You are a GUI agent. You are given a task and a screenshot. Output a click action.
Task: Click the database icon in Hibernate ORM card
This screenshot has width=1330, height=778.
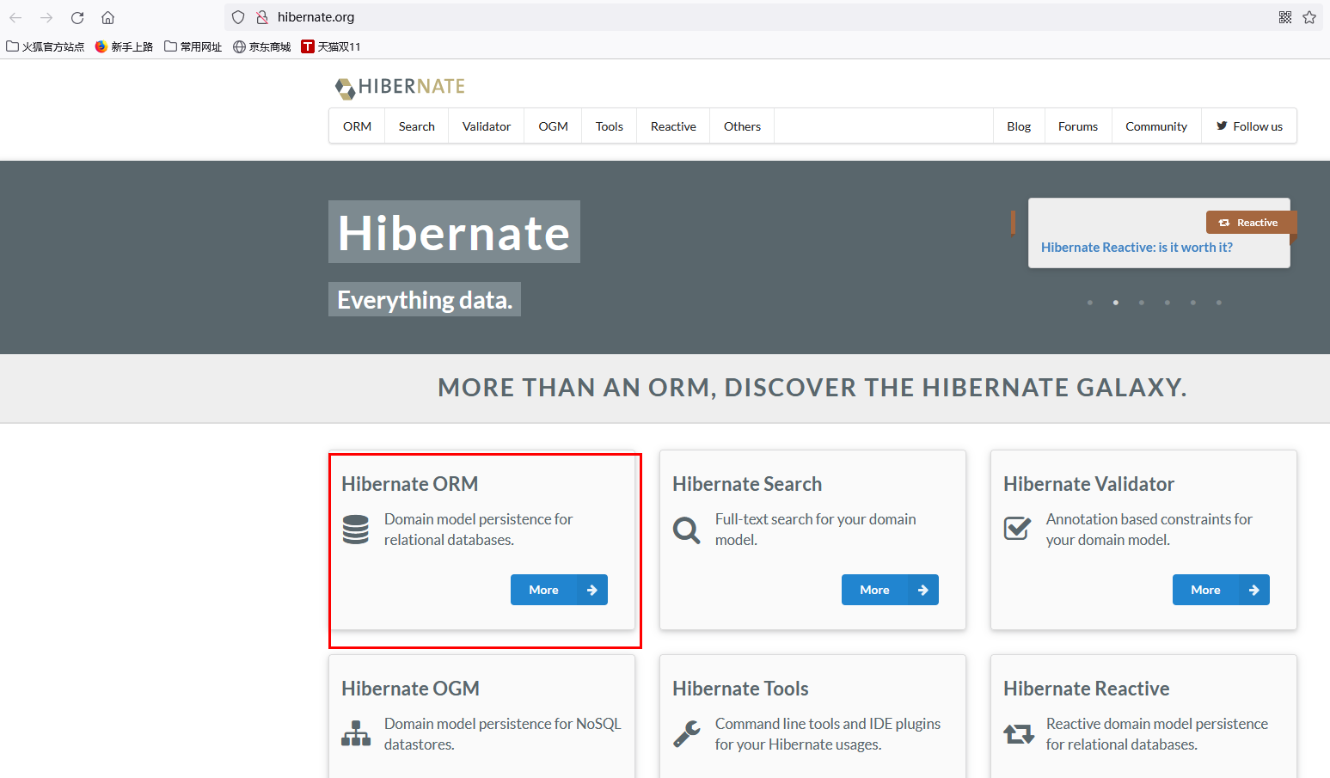tap(355, 530)
